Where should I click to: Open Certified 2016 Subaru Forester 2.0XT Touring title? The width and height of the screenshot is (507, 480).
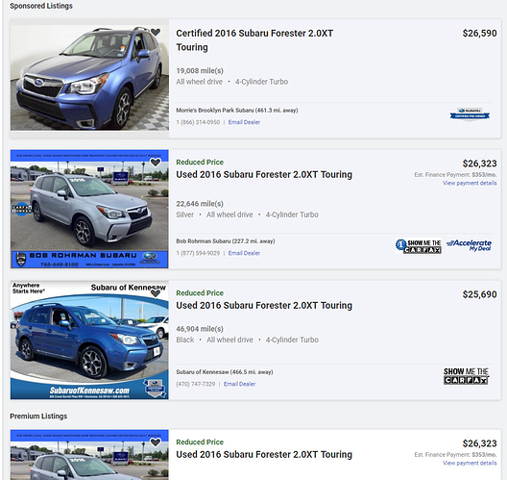coord(254,40)
